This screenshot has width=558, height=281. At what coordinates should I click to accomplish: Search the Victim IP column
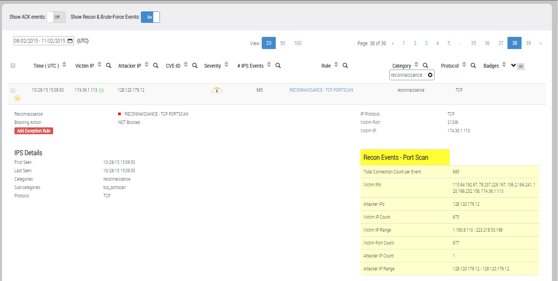pyautogui.click(x=109, y=65)
